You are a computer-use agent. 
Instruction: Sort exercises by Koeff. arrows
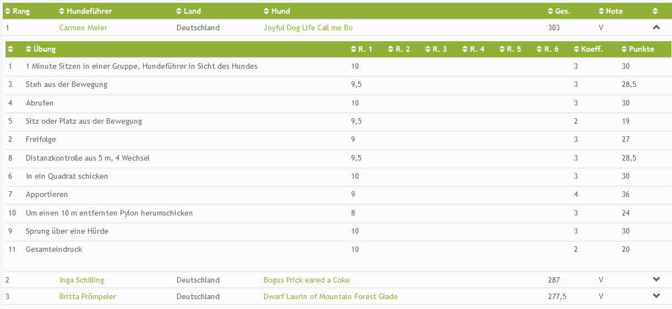576,49
